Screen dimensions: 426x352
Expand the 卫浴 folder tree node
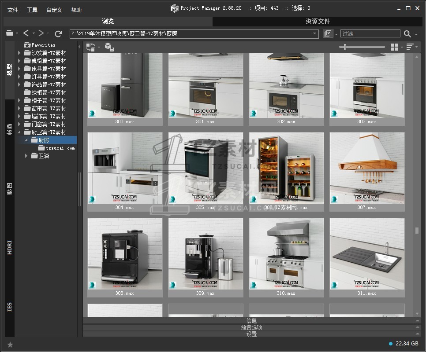[x=26, y=156]
